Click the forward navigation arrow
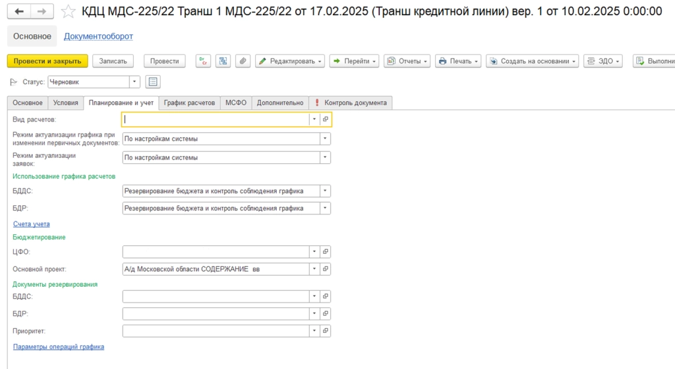This screenshot has height=369, width=675. [42, 12]
